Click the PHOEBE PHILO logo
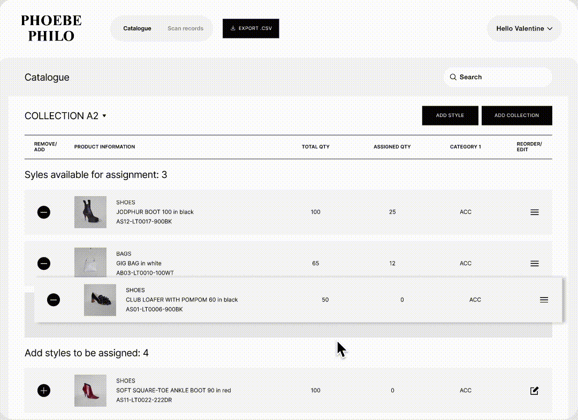This screenshot has height=420, width=578. [51, 27]
